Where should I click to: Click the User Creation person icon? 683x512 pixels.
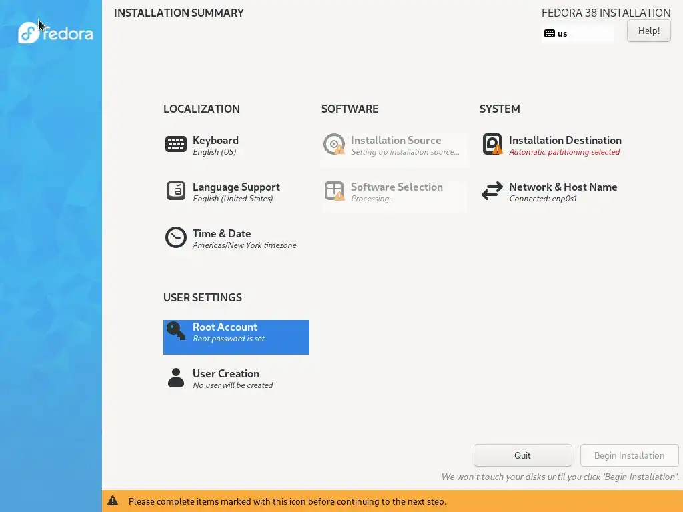coord(176,377)
